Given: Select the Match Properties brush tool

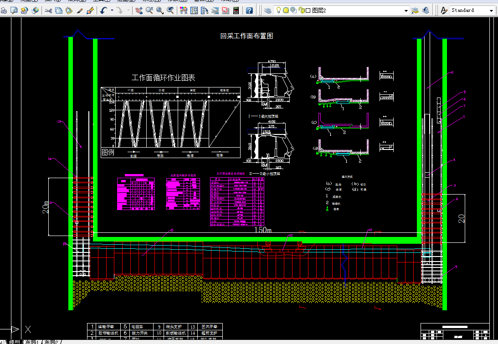Looking at the screenshot, I should tap(80, 10).
